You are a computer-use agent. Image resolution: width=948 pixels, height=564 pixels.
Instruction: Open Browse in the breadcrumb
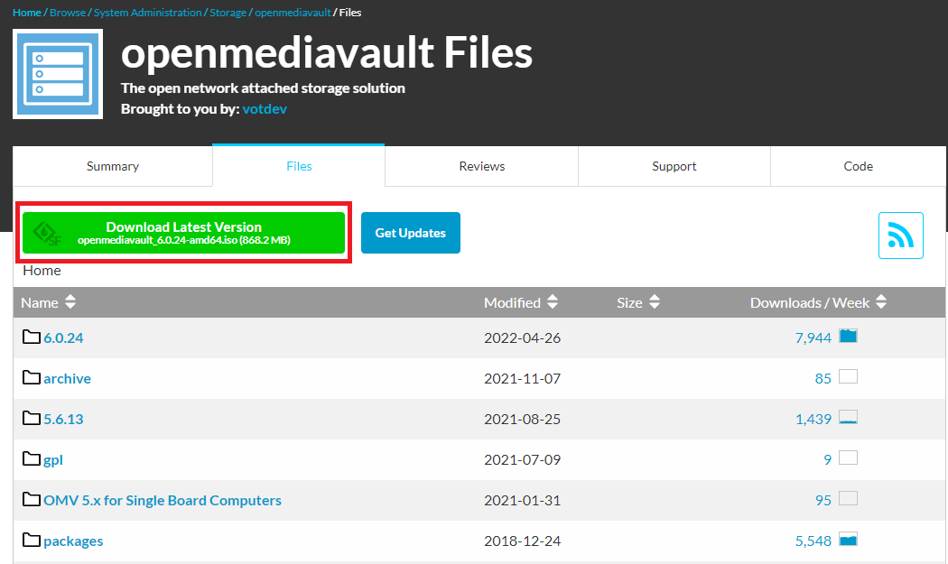click(68, 12)
